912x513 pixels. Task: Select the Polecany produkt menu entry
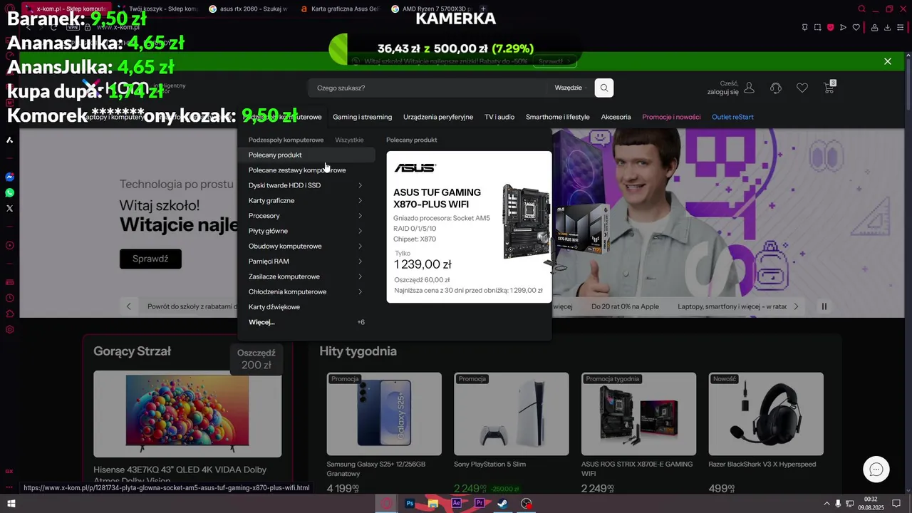(x=306, y=155)
